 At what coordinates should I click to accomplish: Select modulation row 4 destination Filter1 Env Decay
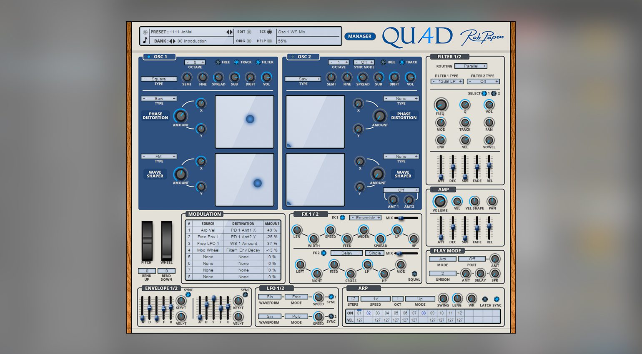[x=243, y=250]
